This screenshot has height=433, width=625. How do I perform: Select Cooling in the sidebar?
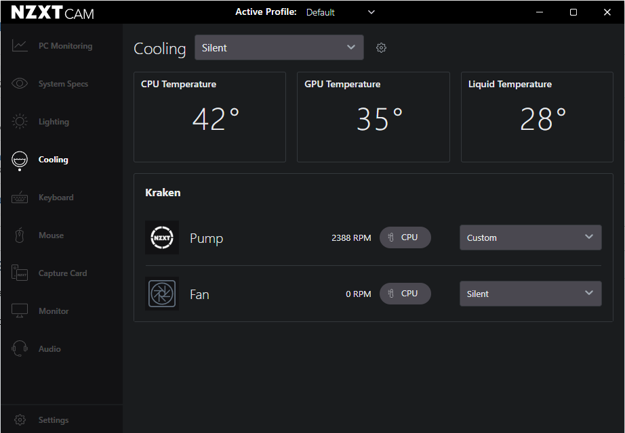[x=54, y=160]
